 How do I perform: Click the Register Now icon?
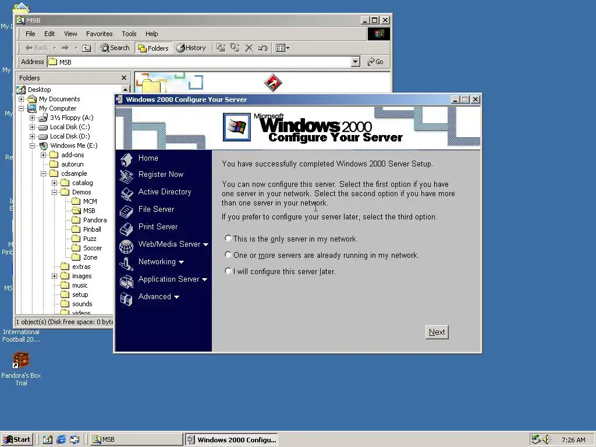pos(126,176)
